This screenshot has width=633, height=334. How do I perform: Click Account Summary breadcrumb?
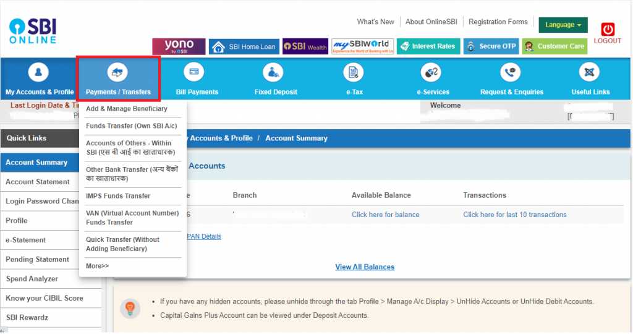coord(296,138)
